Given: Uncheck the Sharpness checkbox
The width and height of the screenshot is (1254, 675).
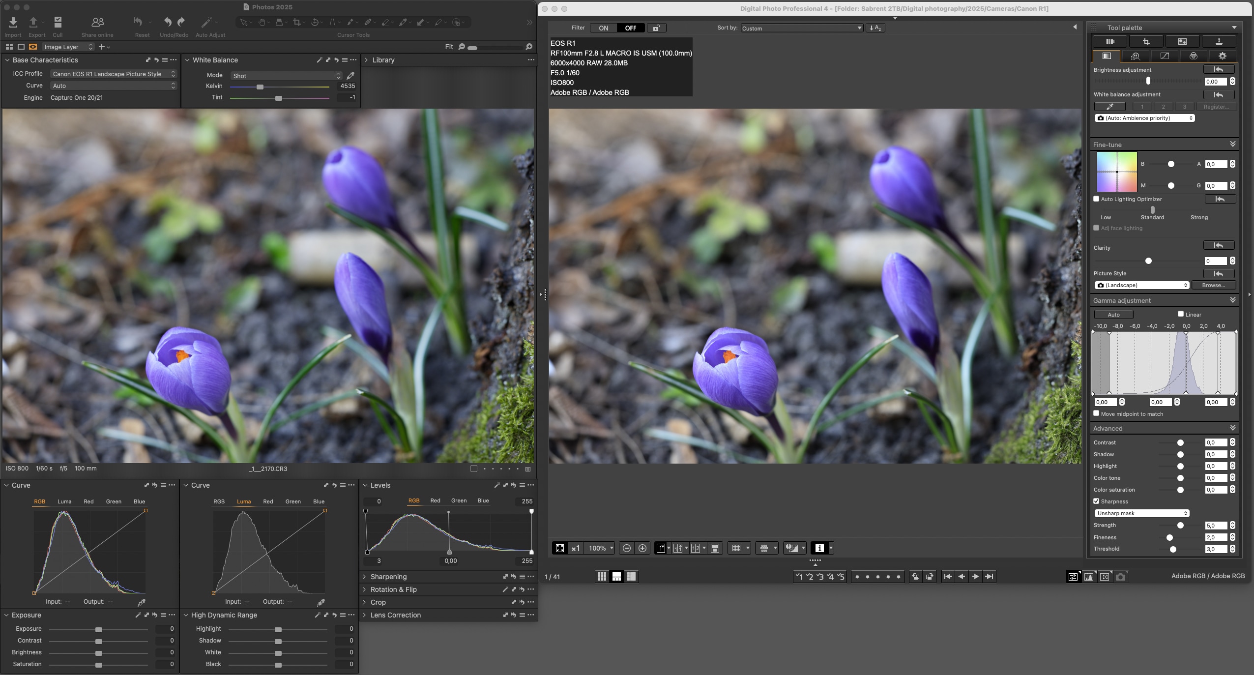Looking at the screenshot, I should (x=1096, y=501).
